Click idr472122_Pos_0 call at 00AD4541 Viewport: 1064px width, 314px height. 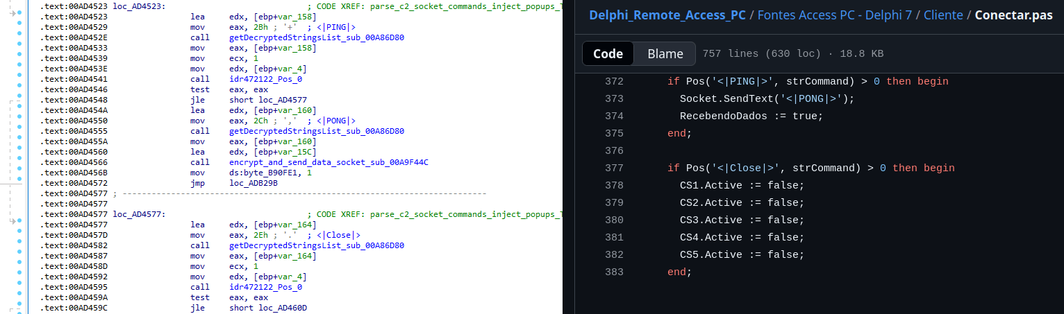(265, 79)
